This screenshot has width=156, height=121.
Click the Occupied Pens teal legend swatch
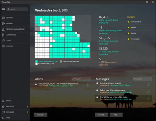coord(37,61)
